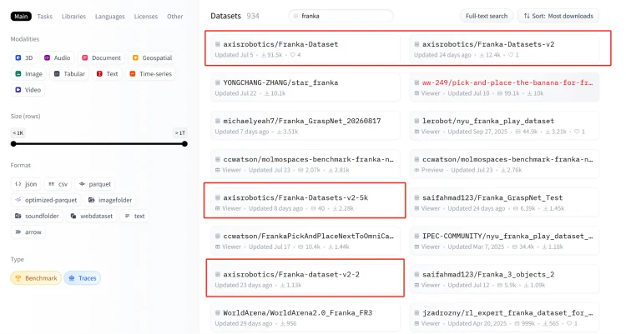Image resolution: width=626 pixels, height=334 pixels.
Task: Filter by Video modality
Action: tap(28, 90)
